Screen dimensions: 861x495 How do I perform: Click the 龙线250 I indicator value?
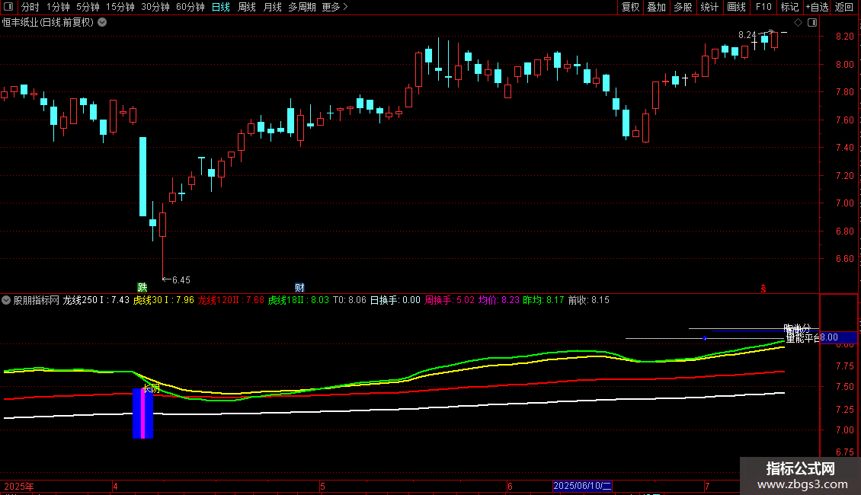pos(96,300)
